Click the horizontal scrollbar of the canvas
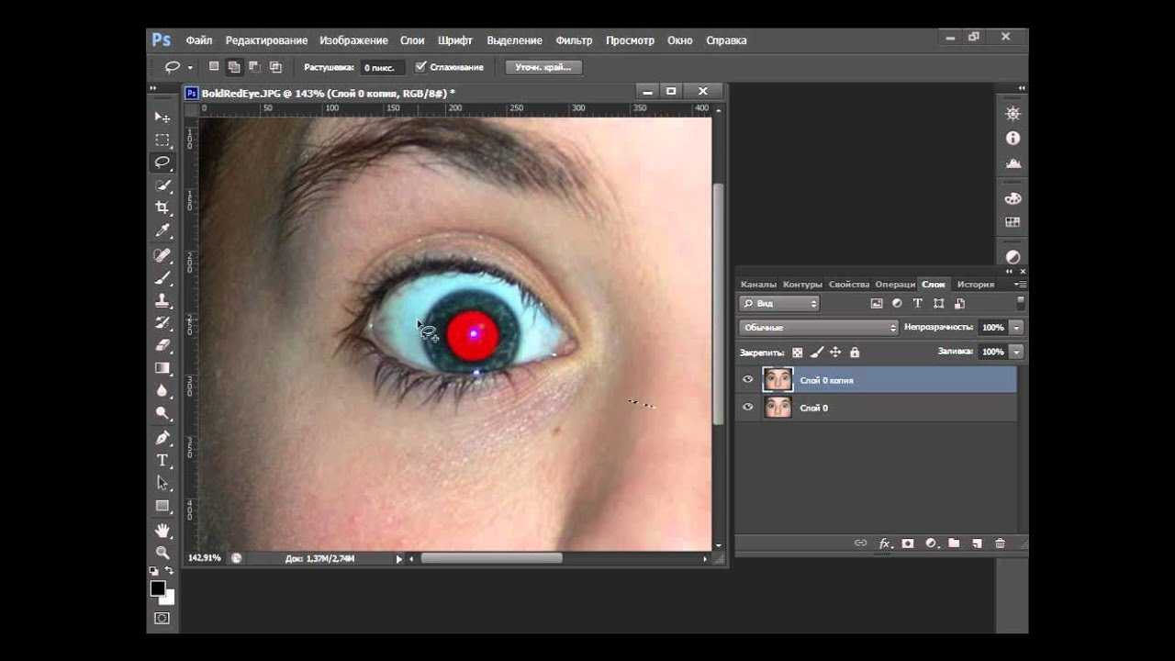 pyautogui.click(x=492, y=558)
